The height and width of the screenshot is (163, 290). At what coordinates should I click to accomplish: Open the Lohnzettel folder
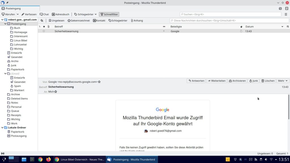[x=20, y=44]
